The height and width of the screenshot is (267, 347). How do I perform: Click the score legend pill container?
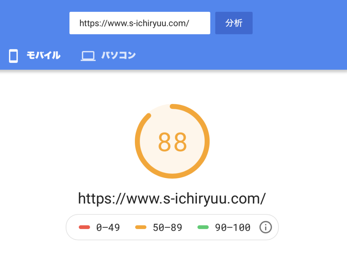(172, 227)
